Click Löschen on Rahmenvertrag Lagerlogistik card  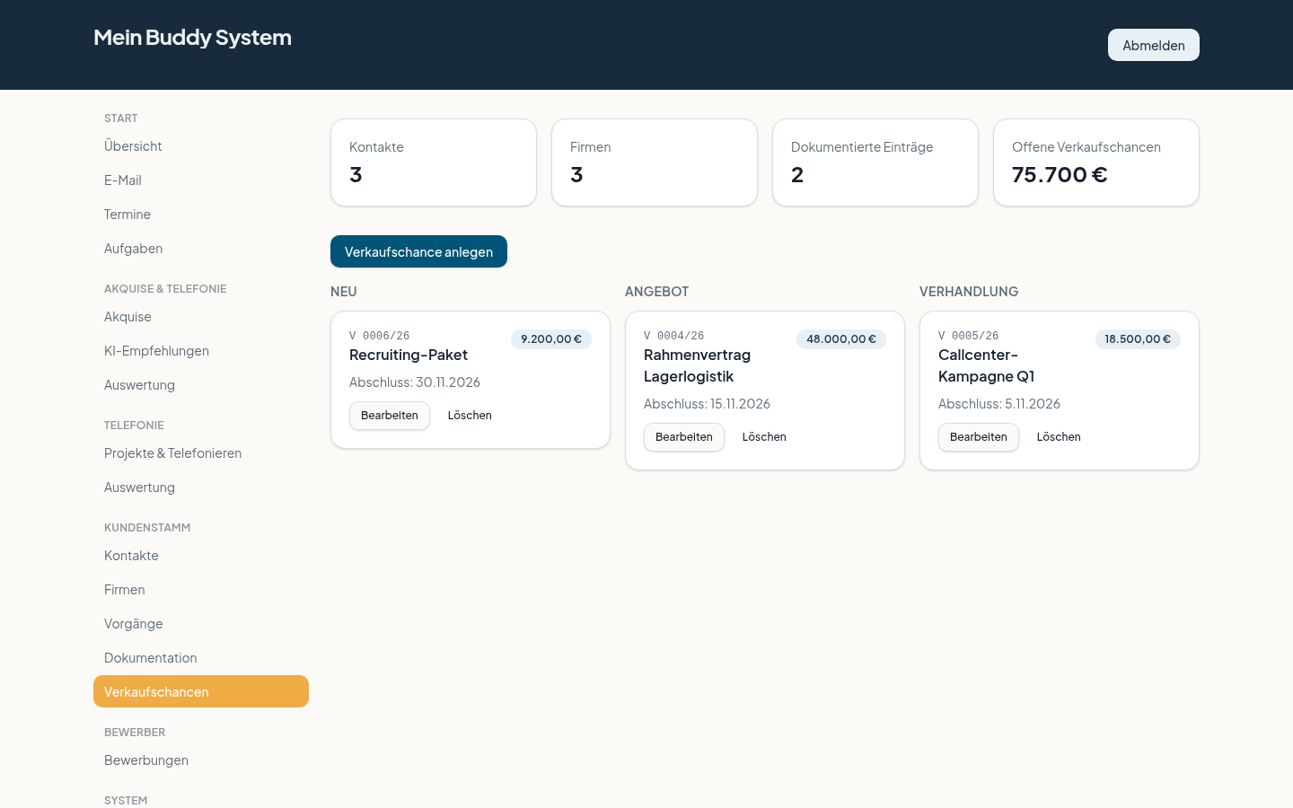[x=764, y=437]
